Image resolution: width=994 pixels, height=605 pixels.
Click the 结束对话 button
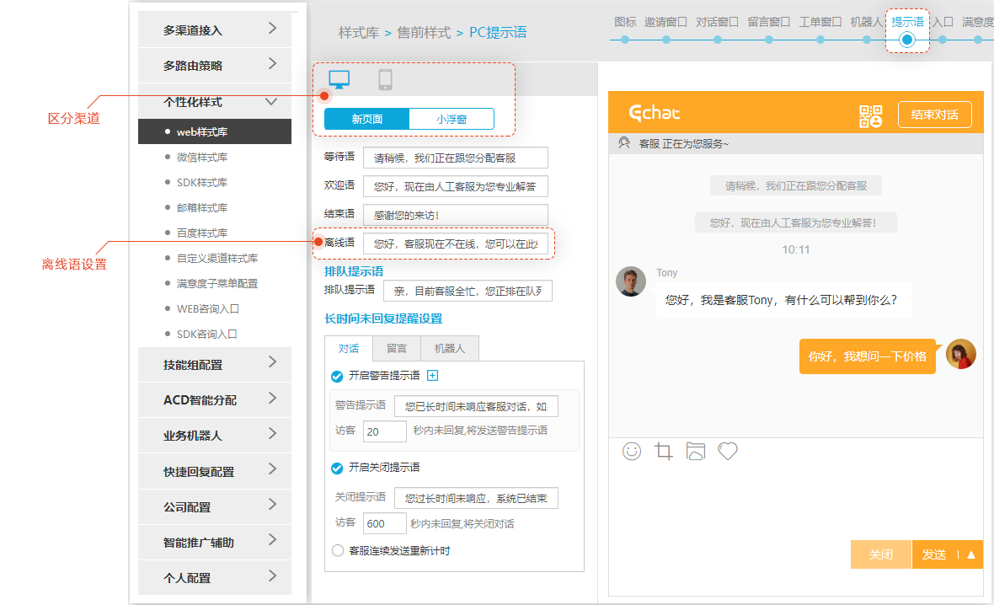click(x=934, y=115)
